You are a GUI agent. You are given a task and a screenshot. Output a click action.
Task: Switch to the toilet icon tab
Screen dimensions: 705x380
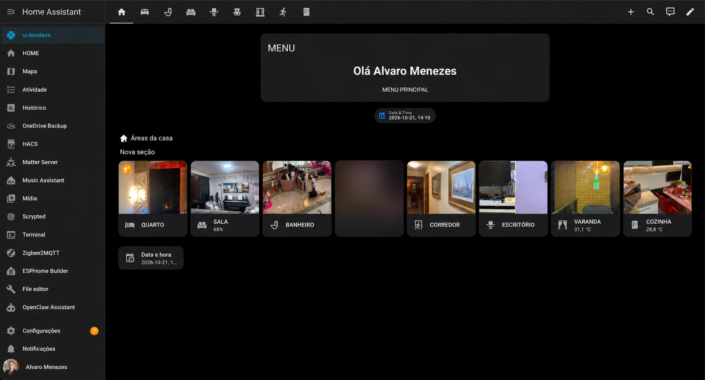coord(168,12)
